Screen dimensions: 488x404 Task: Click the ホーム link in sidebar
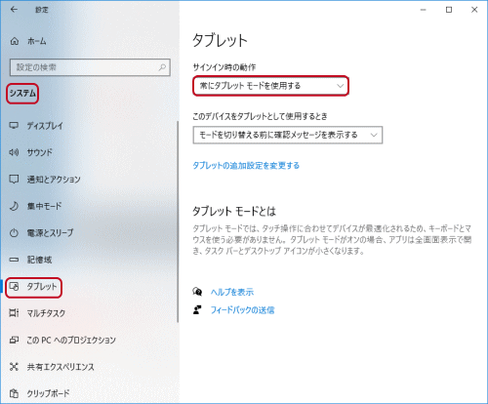[x=37, y=41]
